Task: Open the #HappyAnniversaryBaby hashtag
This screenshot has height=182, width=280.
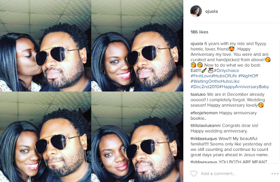Action: pyautogui.click(x=244, y=87)
